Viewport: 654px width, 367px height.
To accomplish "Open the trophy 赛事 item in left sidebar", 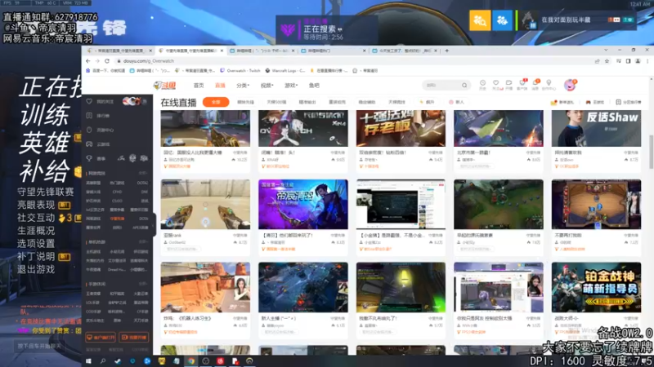I will click(96, 158).
